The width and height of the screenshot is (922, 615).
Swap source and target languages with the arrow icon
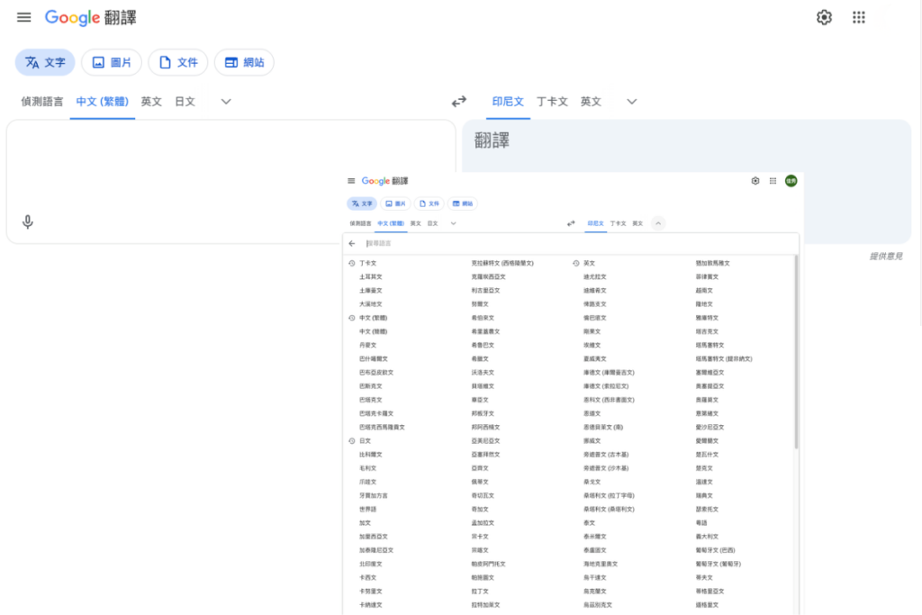pyautogui.click(x=459, y=102)
